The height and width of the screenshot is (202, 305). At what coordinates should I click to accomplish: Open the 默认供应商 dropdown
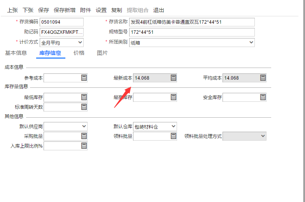tap(84, 126)
